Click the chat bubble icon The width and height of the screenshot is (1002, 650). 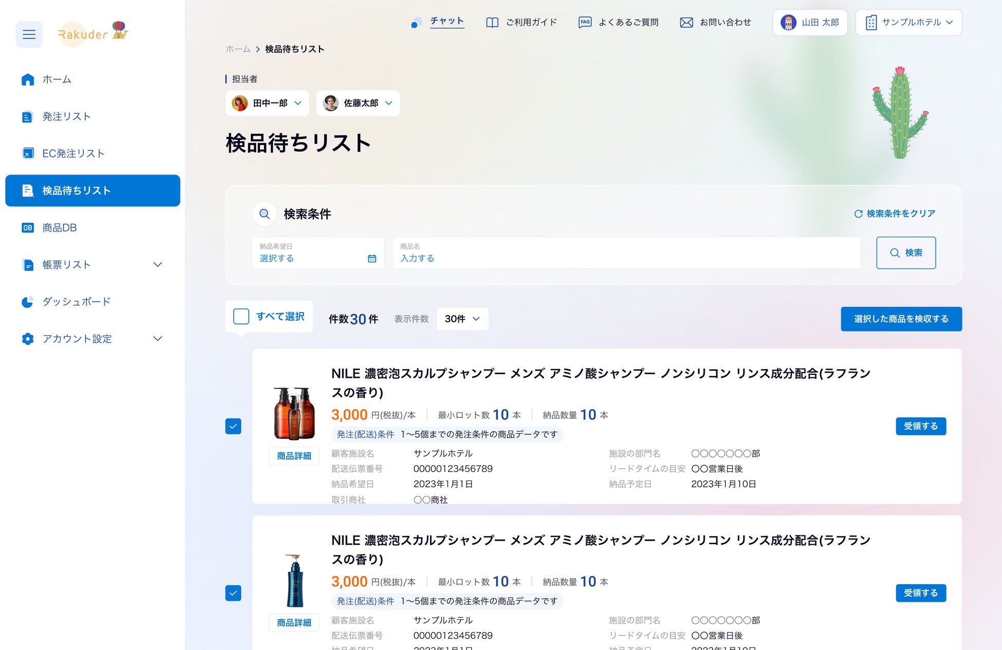click(x=417, y=23)
